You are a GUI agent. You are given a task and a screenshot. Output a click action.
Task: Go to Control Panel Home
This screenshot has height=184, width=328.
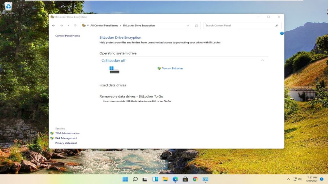tap(68, 36)
